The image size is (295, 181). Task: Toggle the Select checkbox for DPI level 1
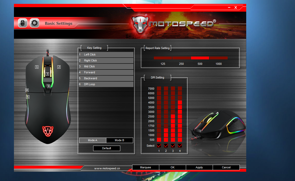159,146
